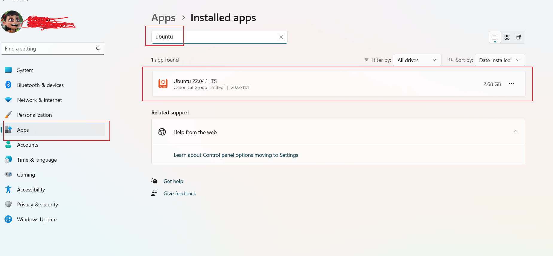Select Apps in the sidebar
This screenshot has height=256, width=553.
[53, 130]
